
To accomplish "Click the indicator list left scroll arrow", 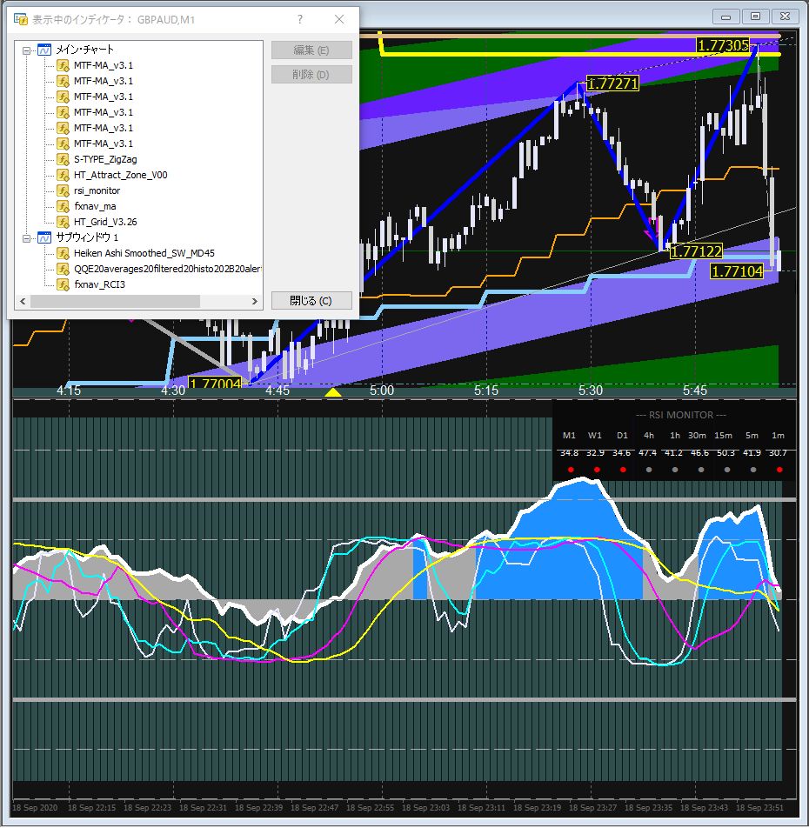I will [x=21, y=301].
